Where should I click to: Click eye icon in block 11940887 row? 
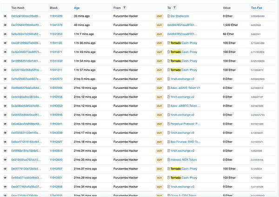click(x=5, y=169)
